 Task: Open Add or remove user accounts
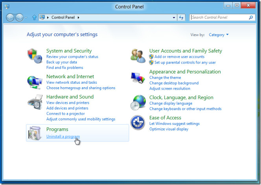(179, 57)
